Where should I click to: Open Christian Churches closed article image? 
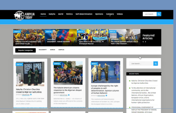click(30, 74)
